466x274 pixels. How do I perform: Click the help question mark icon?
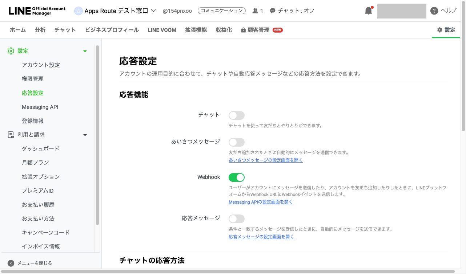[x=434, y=11]
